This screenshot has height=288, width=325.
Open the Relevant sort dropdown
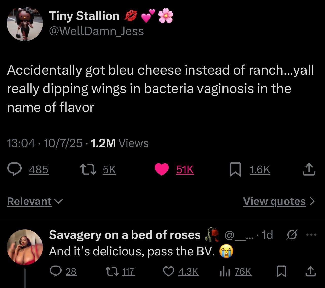(x=35, y=201)
